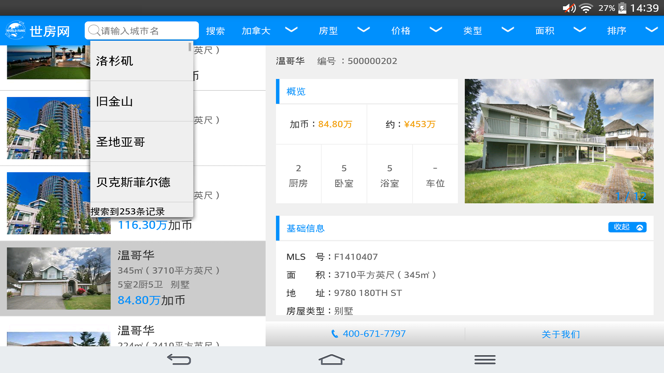
Task: Select 贝克斯菲尔德 from city suggestions
Action: (x=141, y=182)
